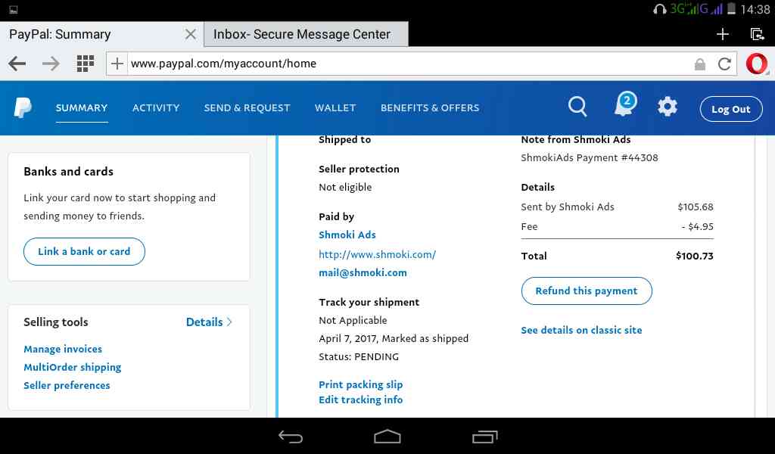The height and width of the screenshot is (454, 775).
Task: Open notifications bell with 2 alerts
Action: pos(624,104)
